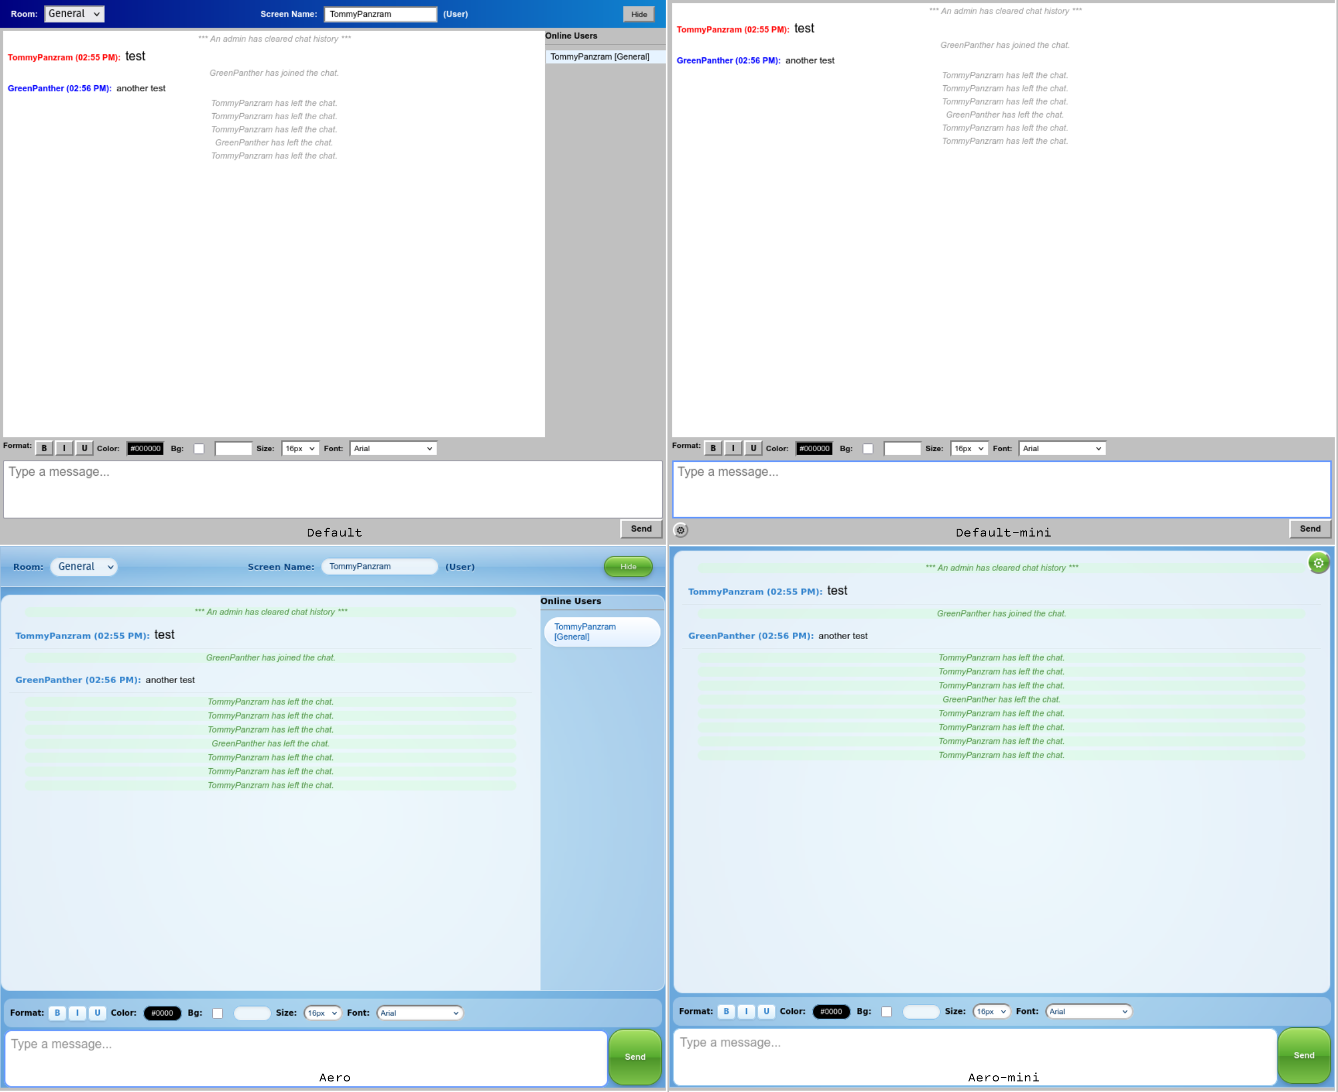Click the green gear icon in Aero-mini panel
Screen dimensions: 1338x1092
coord(1318,563)
